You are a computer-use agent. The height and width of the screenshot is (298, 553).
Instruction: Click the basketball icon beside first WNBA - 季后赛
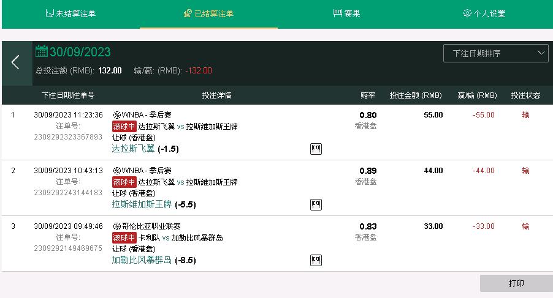click(x=116, y=115)
